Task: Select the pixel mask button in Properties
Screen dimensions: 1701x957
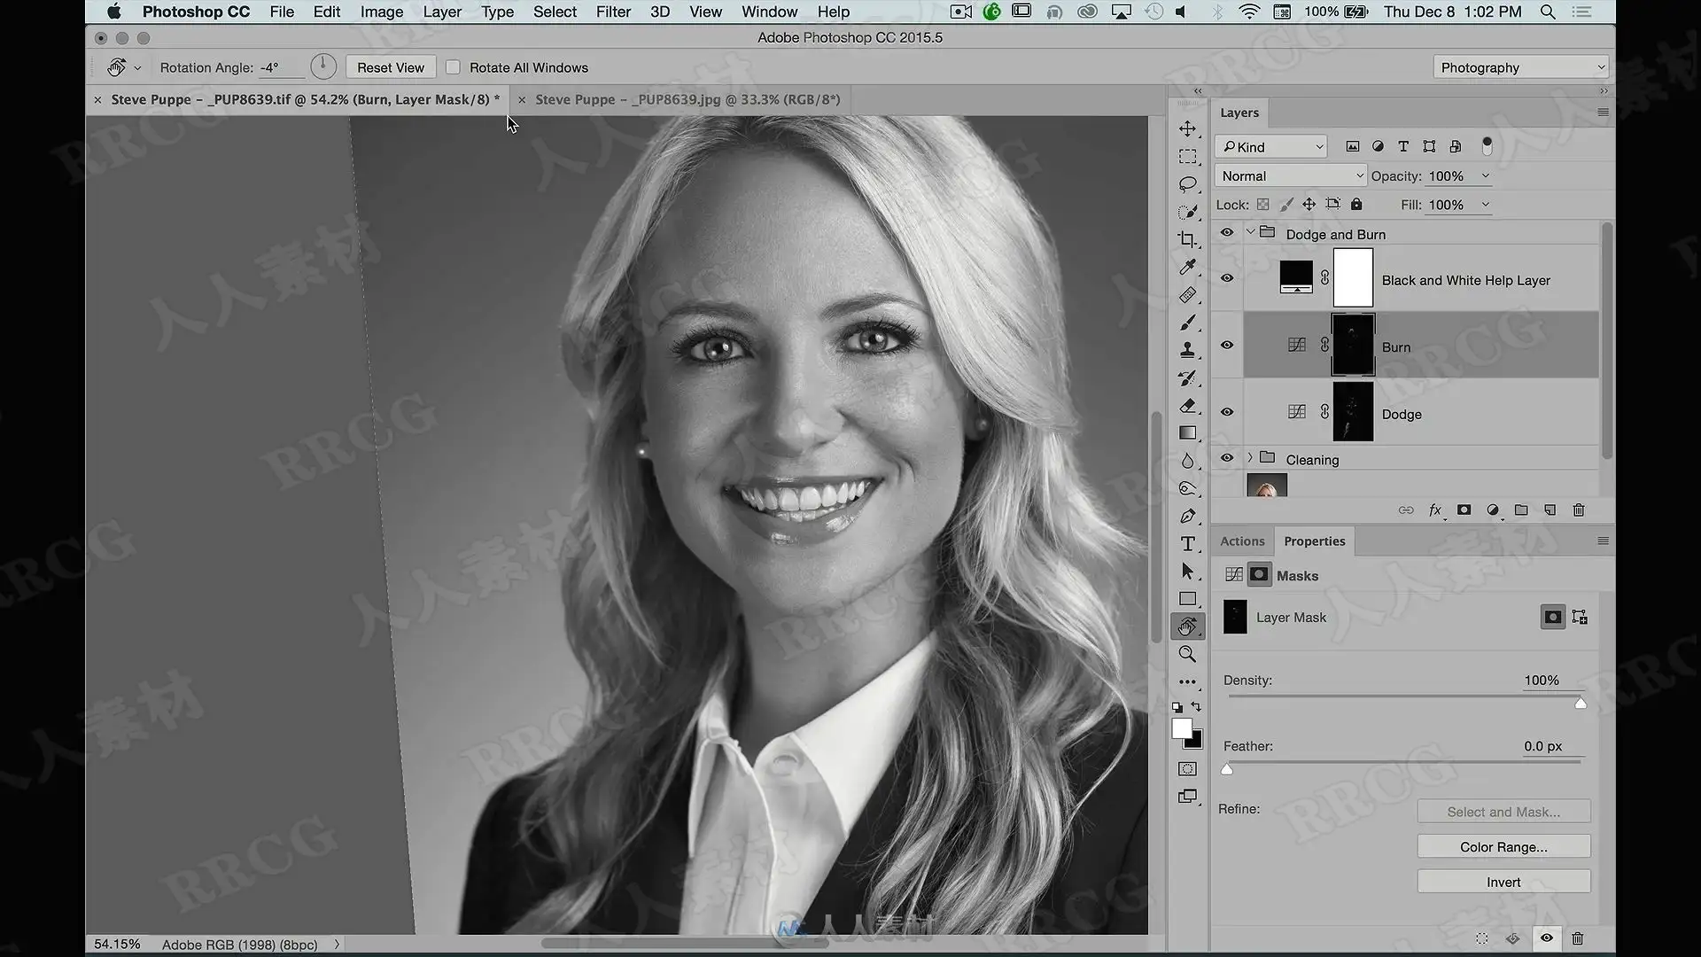Action: pos(1552,617)
